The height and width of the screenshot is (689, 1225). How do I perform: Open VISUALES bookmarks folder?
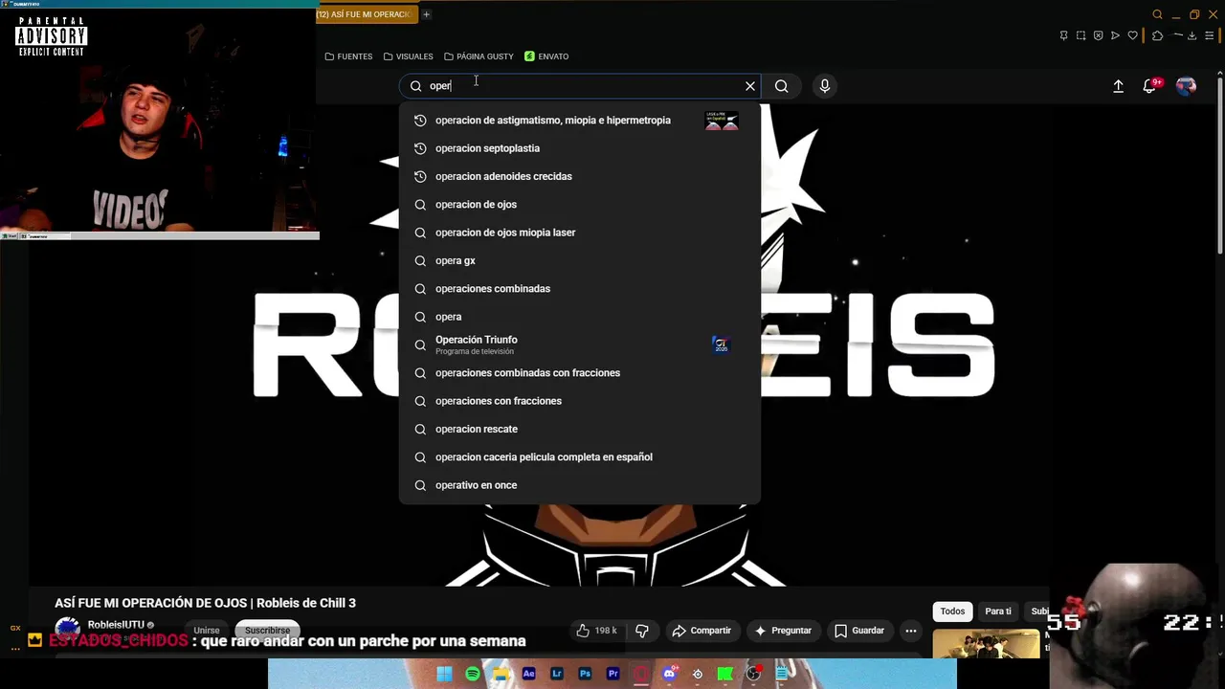[409, 56]
